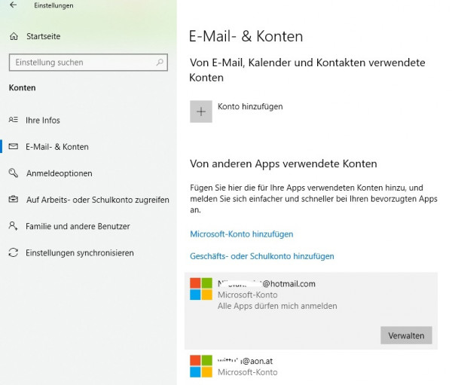
Task: Go back with the arrow icon
Action: 13,5
